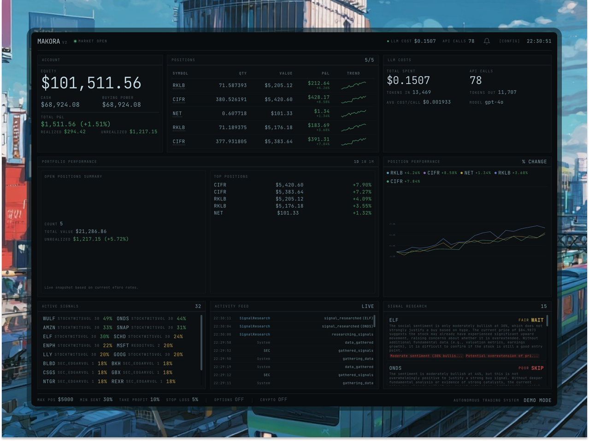Click the LLM COST status dot in header

[388, 41]
